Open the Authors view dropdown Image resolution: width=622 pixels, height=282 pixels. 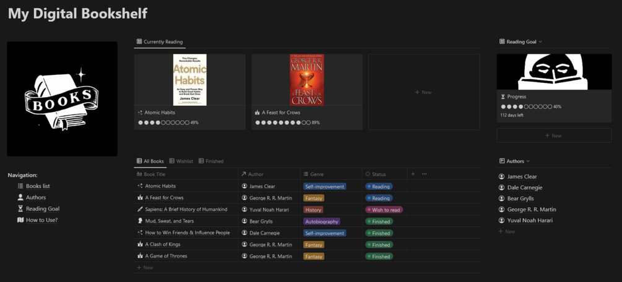(x=514, y=161)
